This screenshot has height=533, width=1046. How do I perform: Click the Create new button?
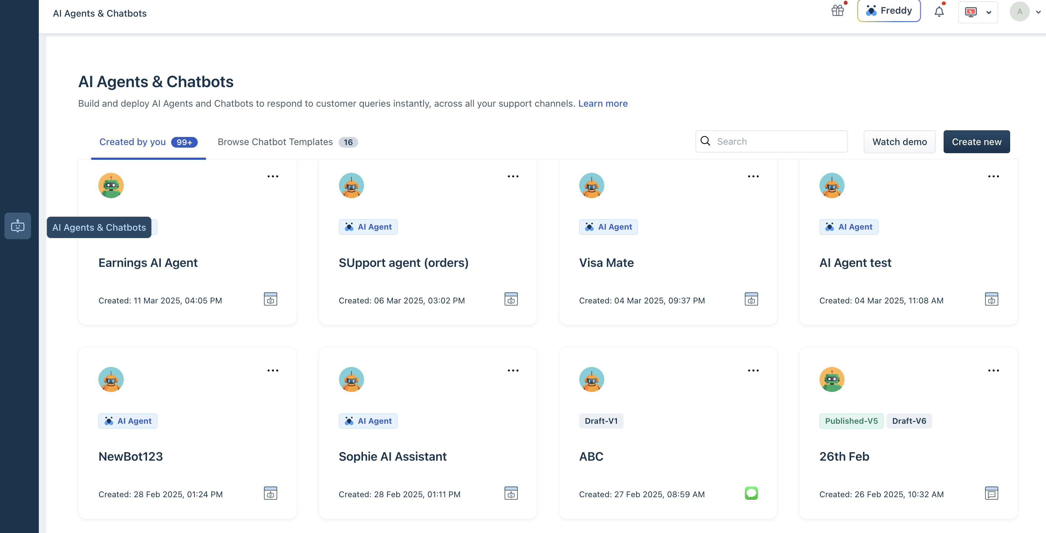coord(976,142)
